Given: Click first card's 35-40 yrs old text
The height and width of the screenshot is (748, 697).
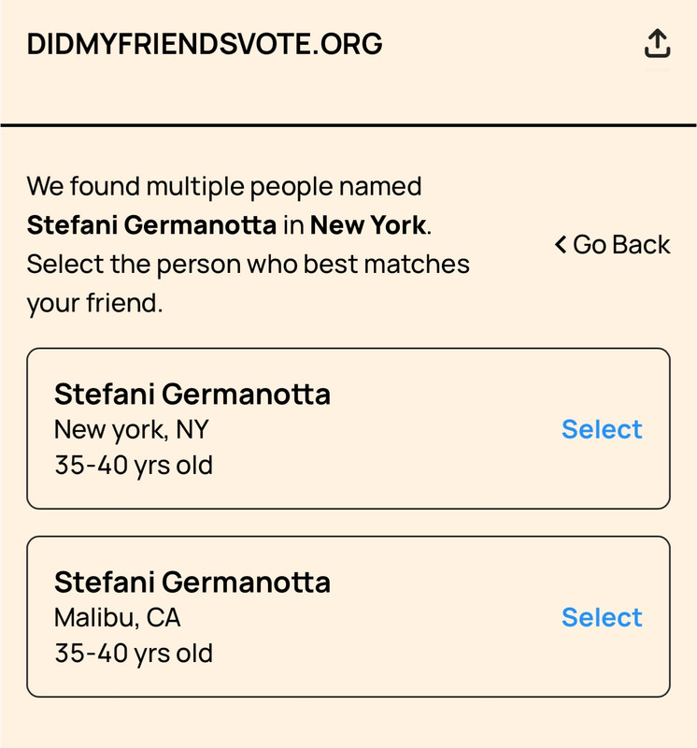Looking at the screenshot, I should [x=134, y=465].
